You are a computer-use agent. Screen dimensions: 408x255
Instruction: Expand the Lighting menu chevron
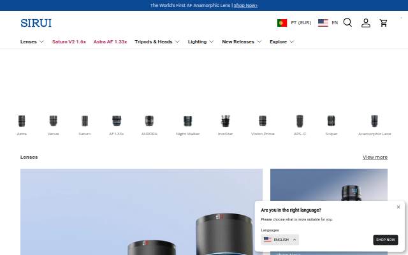tap(211, 41)
